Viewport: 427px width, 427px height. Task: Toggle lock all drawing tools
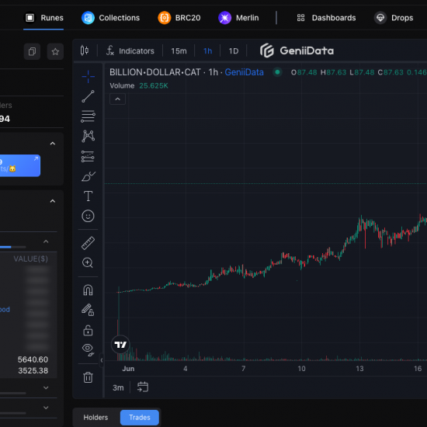88,330
